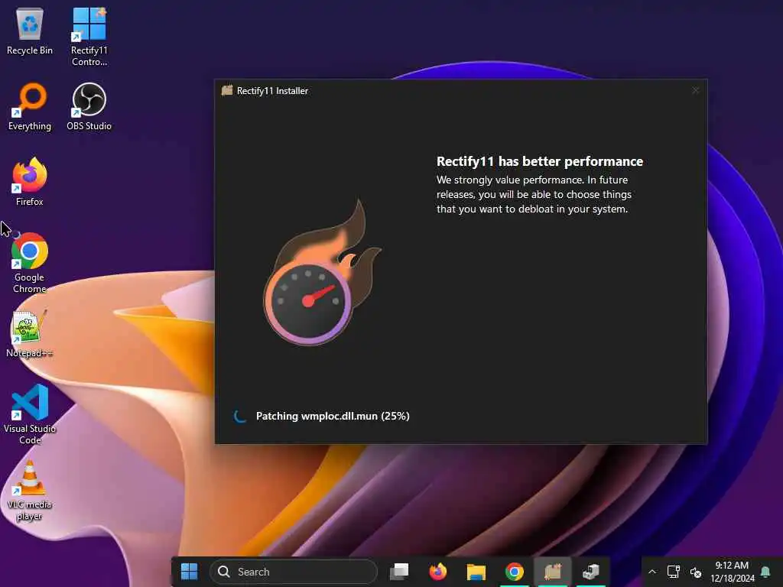Select the Visual Studio Code desktop shortcut
Viewport: 783px width, 587px height.
30,414
